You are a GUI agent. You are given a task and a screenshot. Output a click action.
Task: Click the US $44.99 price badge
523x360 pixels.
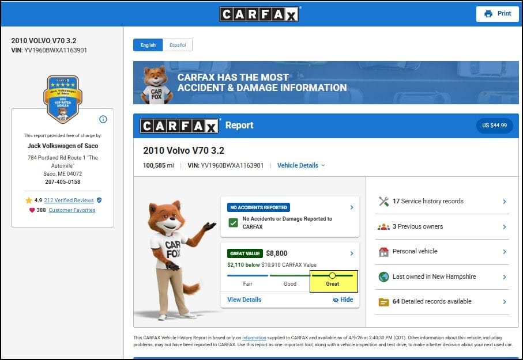click(x=494, y=126)
